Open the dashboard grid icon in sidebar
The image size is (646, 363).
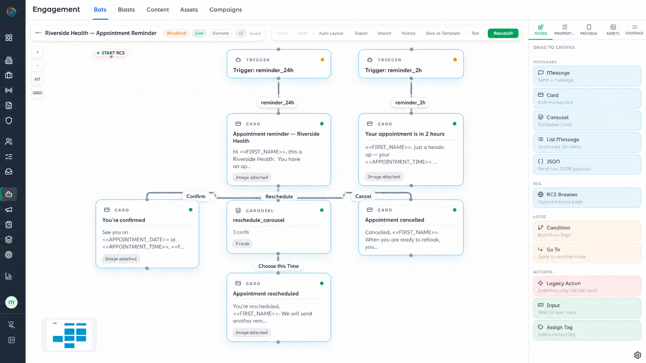click(8, 38)
